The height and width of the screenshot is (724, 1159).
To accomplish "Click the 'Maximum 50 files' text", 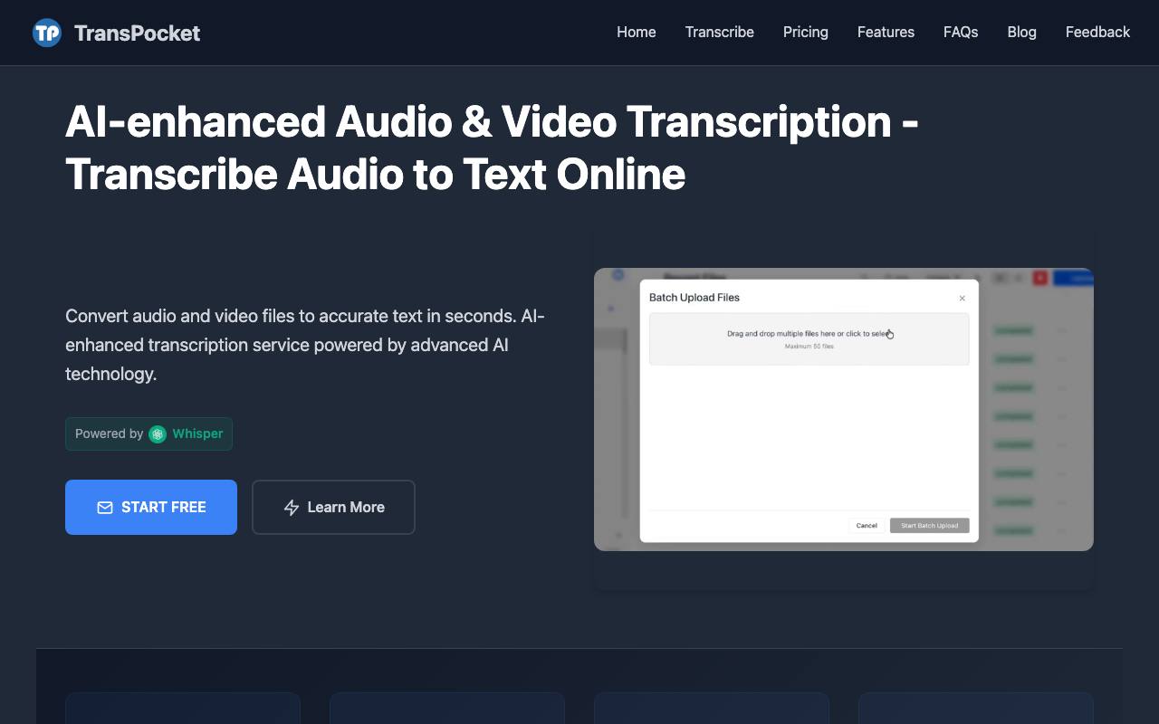I will pyautogui.click(x=809, y=347).
